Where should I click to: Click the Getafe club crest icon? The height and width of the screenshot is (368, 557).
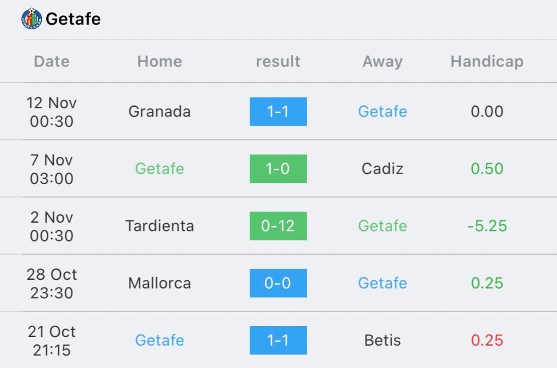[32, 19]
